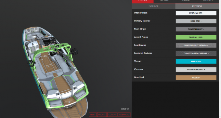221x118 pixels.
Task: Click the Interior Deck label
Action: pyautogui.click(x=141, y=13)
